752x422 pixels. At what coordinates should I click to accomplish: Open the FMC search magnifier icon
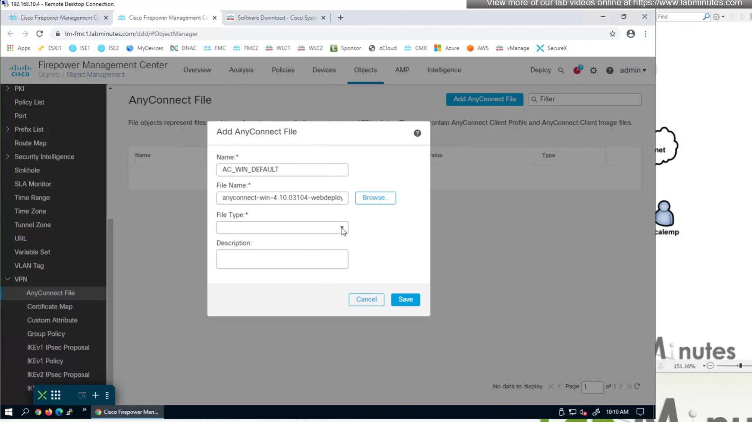pyautogui.click(x=561, y=70)
